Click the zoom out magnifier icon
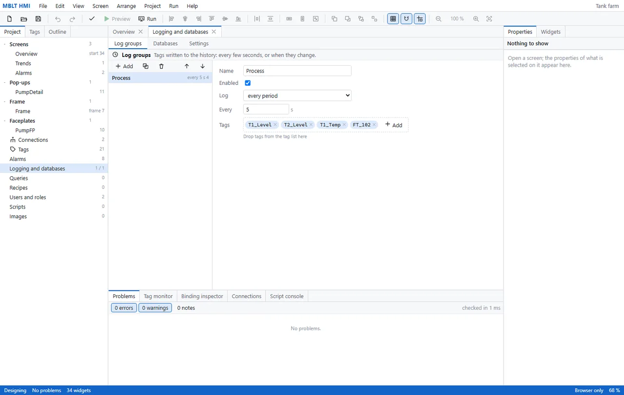This screenshot has width=624, height=395. tap(439, 19)
